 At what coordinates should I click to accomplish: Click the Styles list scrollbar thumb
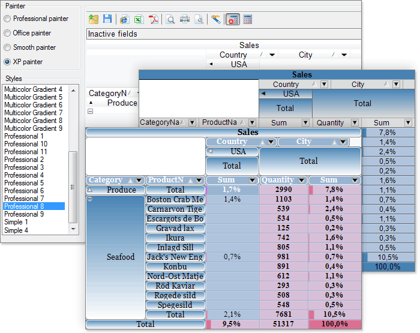73,187
